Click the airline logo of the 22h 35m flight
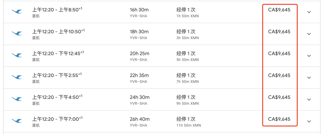Viewport: 322px width, 134px height. pos(16,78)
